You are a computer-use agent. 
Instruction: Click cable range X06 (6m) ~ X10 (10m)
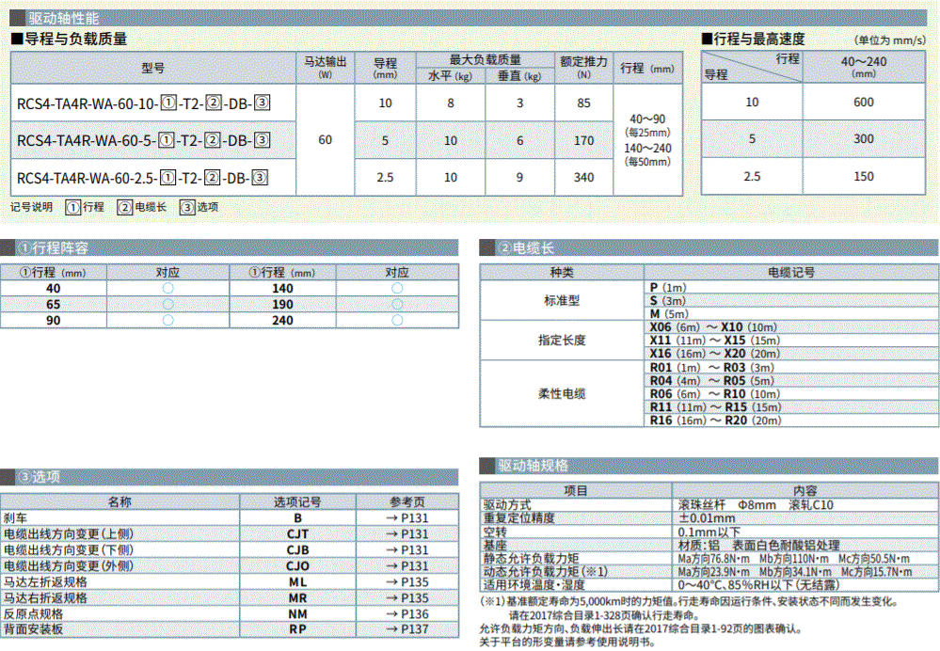click(713, 327)
